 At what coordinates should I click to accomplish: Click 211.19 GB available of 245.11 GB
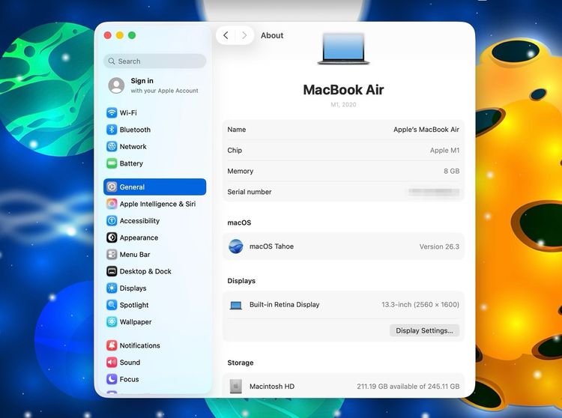[x=408, y=387]
